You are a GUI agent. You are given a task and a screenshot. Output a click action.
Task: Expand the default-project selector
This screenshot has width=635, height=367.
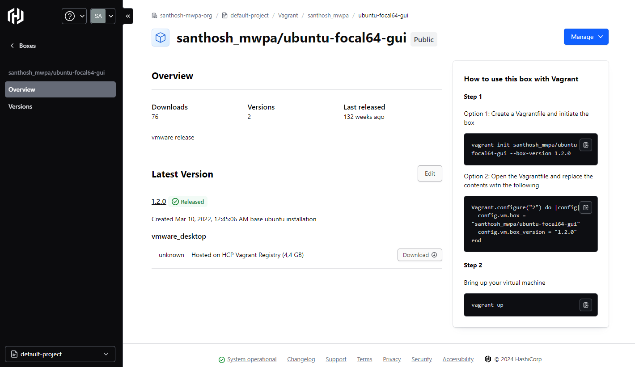pos(60,354)
